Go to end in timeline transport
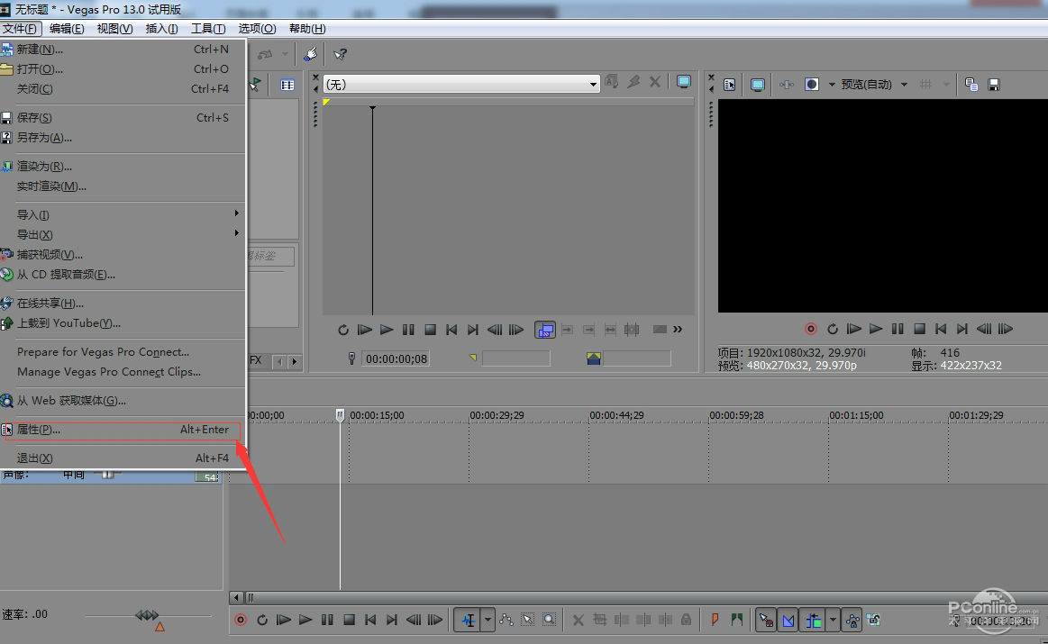Screen dimensions: 1048x644 click(392, 620)
